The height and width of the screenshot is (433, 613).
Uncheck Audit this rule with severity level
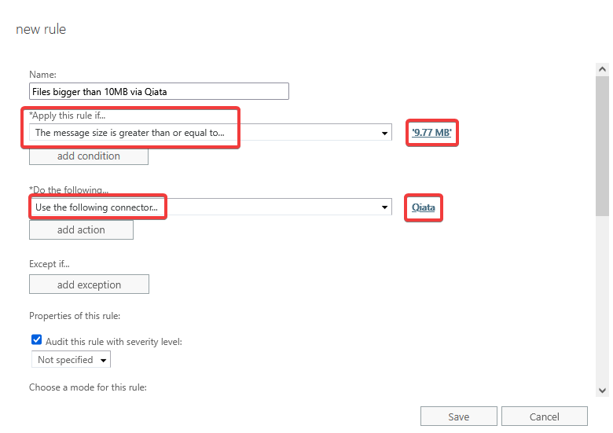pyautogui.click(x=36, y=340)
